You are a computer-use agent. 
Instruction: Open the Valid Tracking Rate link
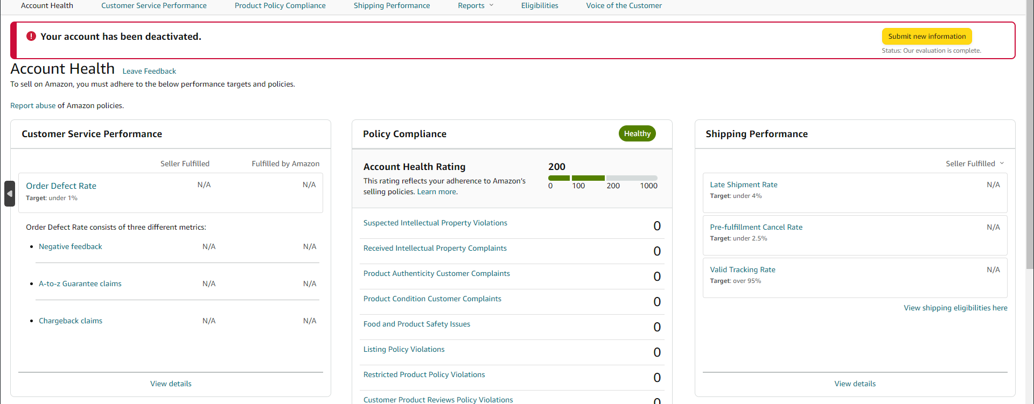coord(743,270)
